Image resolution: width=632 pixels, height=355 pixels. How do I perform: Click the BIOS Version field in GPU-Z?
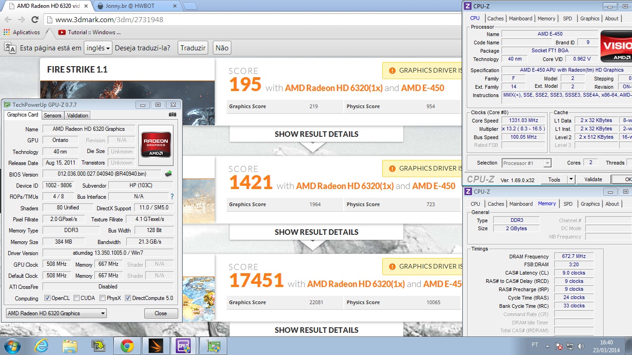(x=103, y=174)
